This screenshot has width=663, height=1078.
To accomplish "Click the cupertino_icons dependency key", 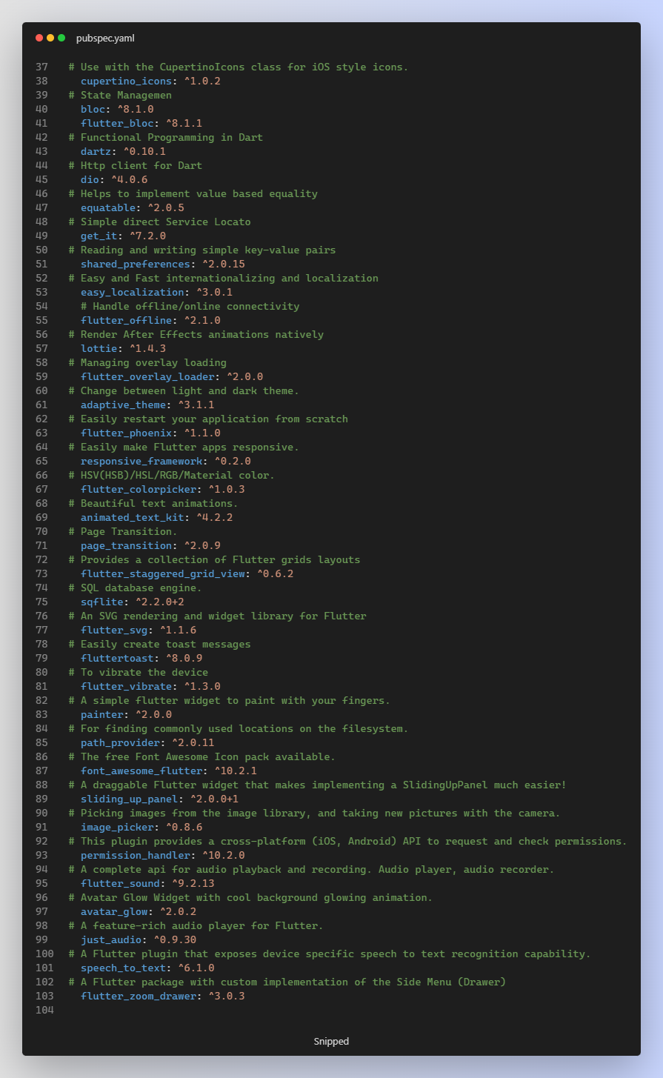I will click(126, 81).
